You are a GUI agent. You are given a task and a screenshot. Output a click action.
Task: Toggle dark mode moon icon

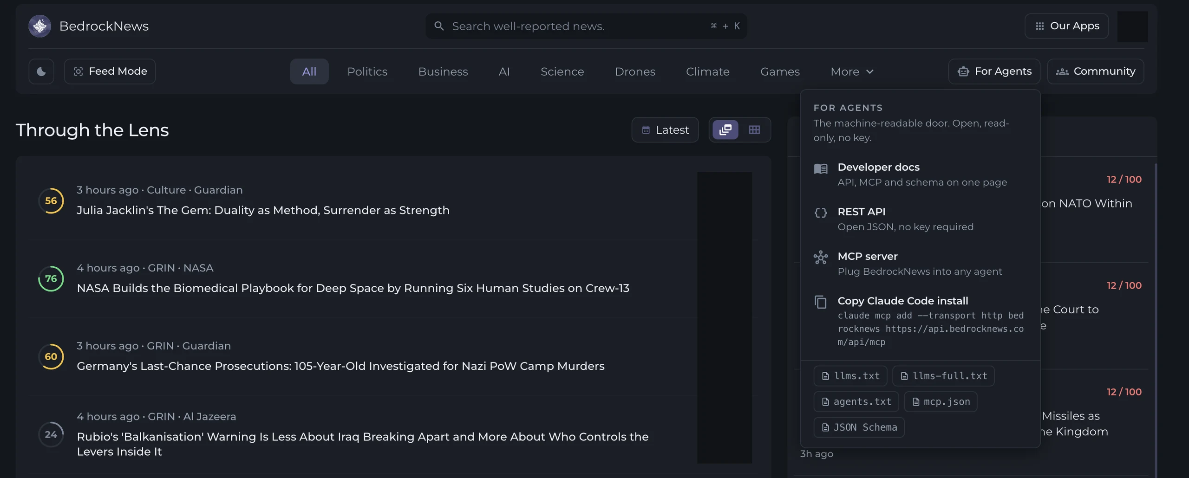(41, 71)
